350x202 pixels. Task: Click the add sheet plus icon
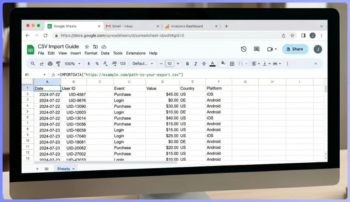click(x=38, y=169)
